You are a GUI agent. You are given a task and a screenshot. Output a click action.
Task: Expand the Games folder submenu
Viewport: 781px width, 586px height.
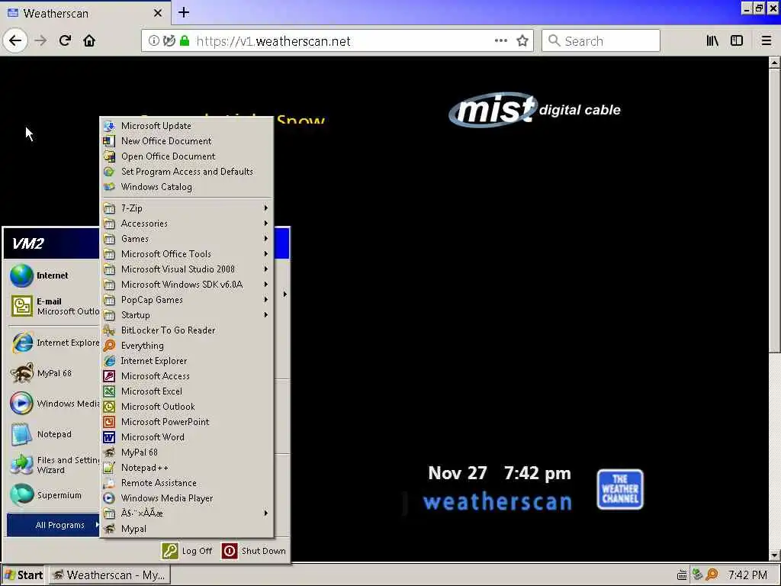(186, 239)
